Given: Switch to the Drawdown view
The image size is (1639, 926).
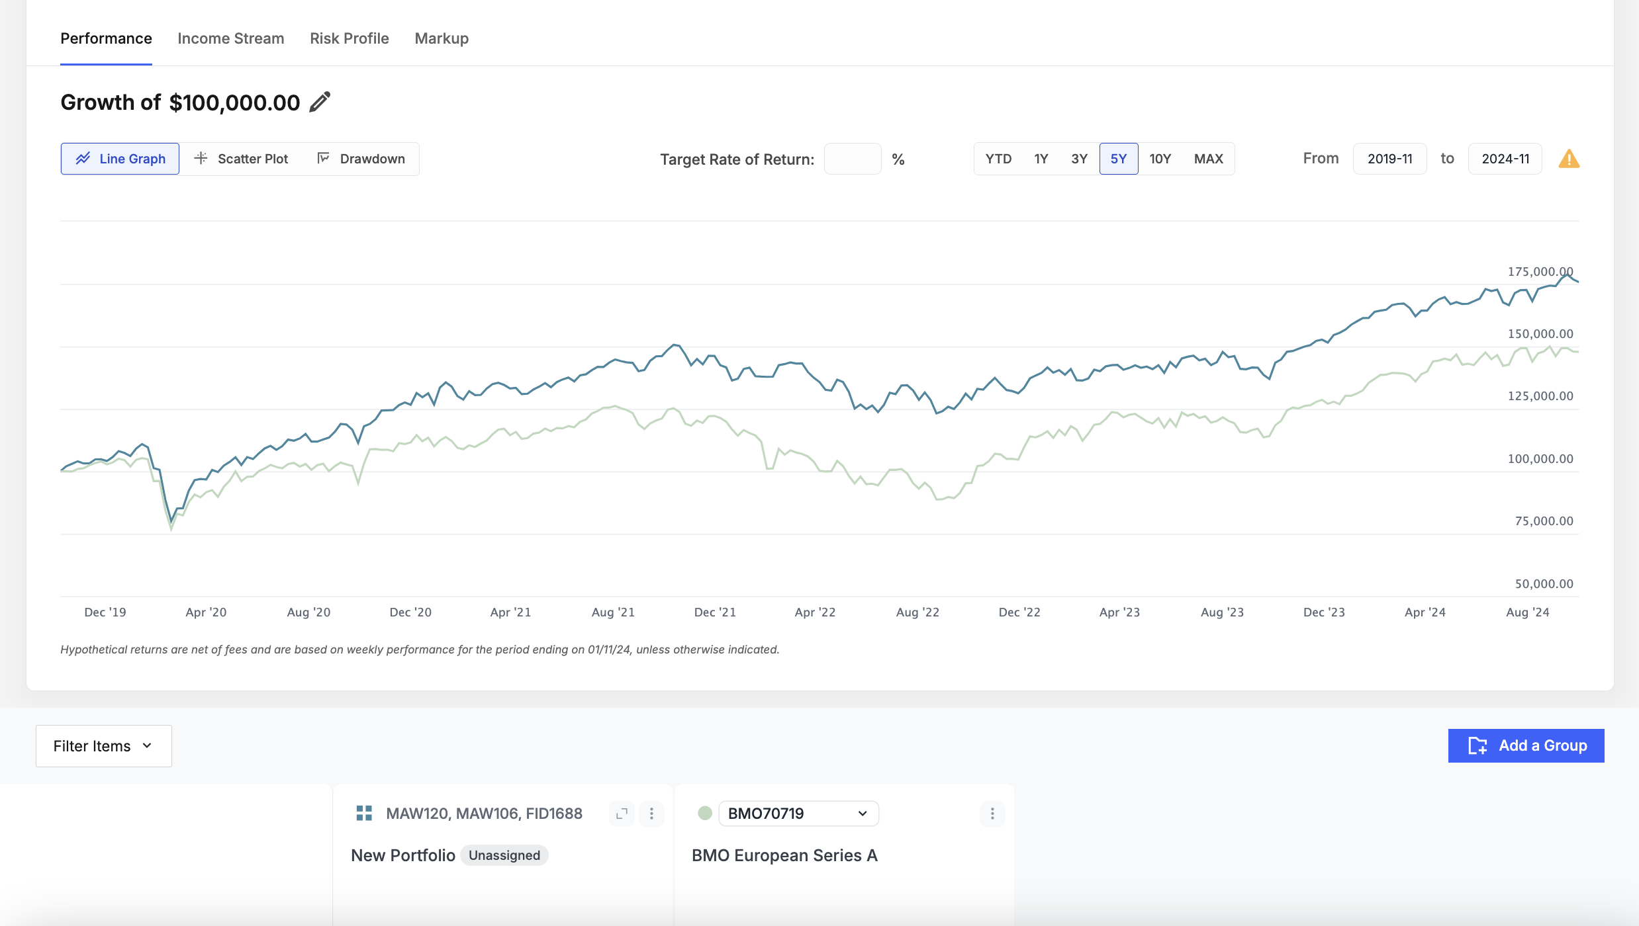Looking at the screenshot, I should pyautogui.click(x=361, y=159).
